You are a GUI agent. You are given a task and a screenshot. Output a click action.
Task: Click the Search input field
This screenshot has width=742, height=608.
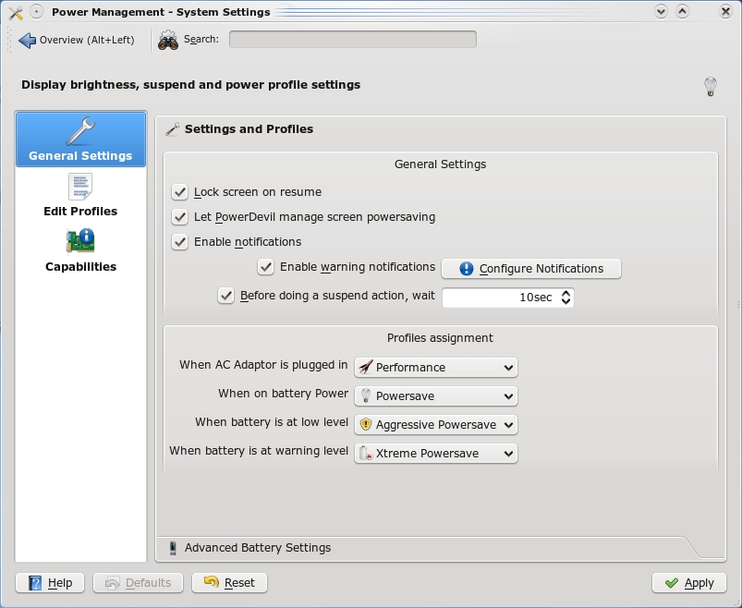pyautogui.click(x=352, y=40)
